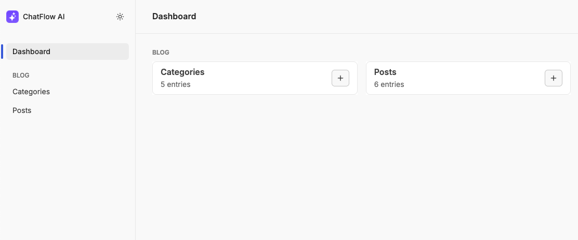
Task: Click the Categories card title
Action: point(182,72)
